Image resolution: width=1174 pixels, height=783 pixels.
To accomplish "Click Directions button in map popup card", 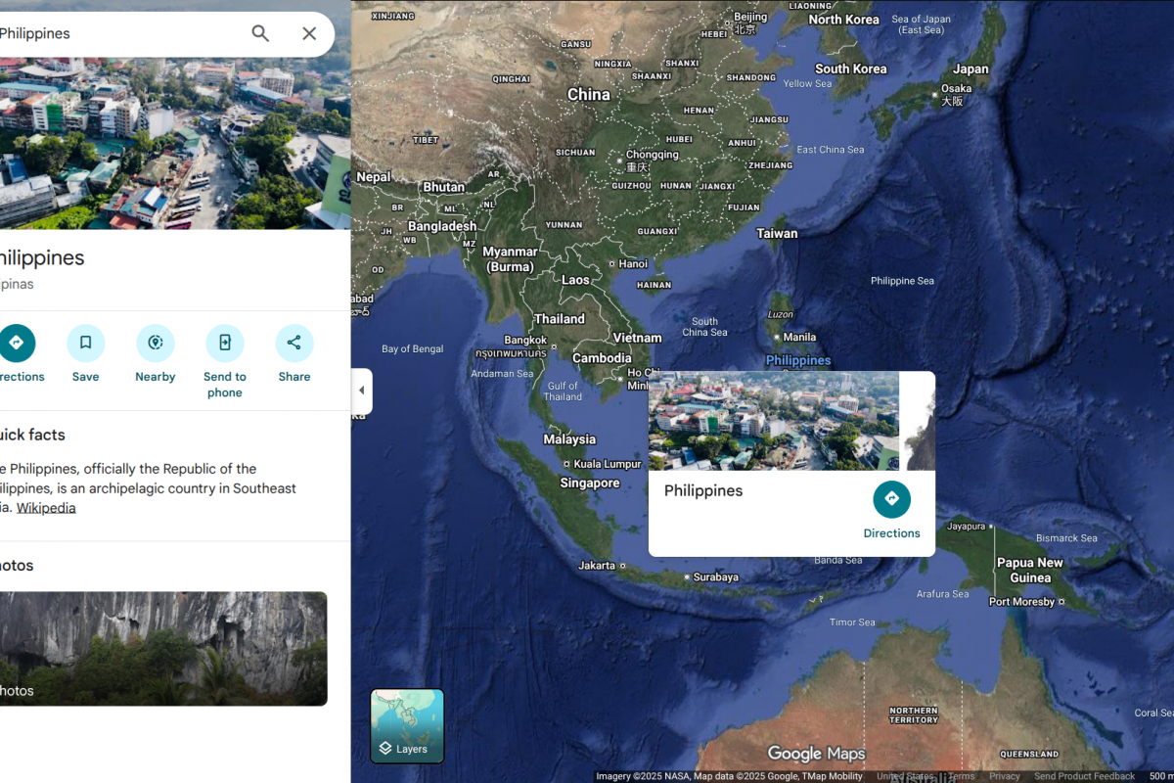I will 891,500.
